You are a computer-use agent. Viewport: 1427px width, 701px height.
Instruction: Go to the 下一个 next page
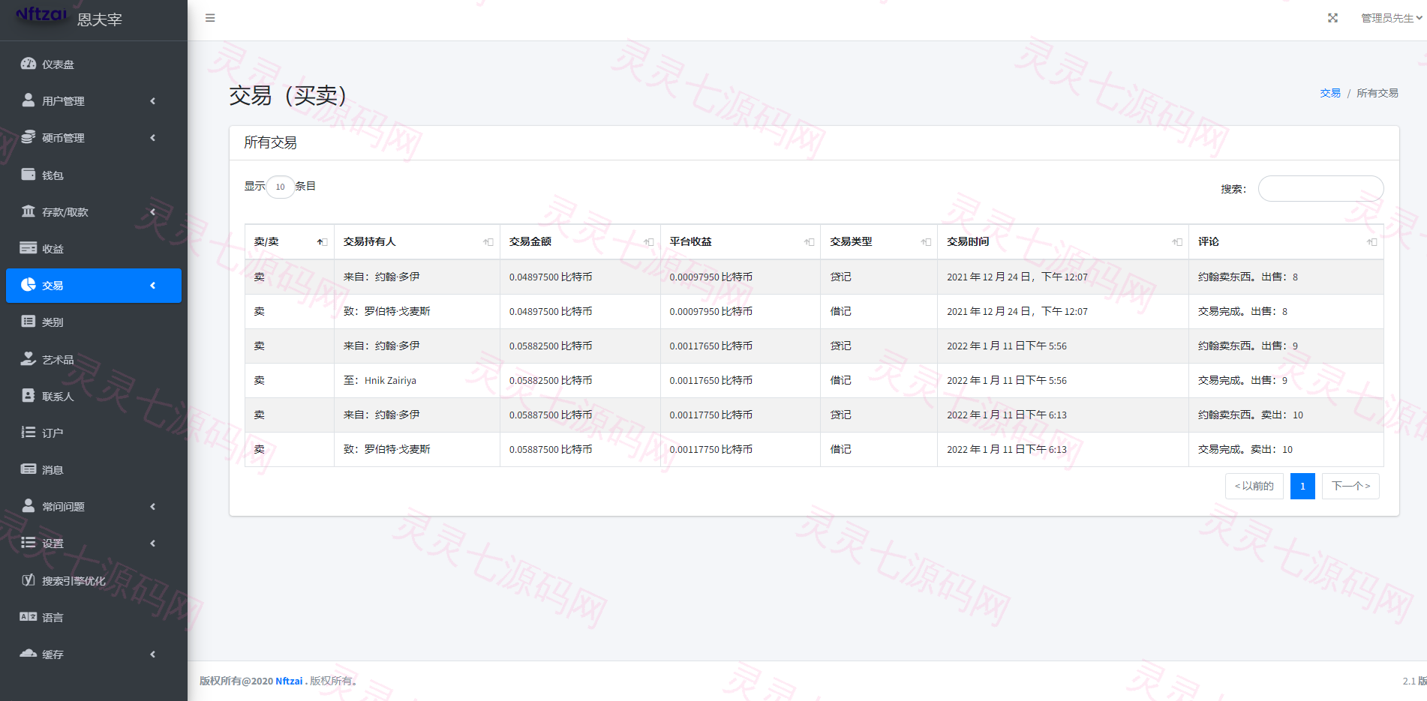[x=1350, y=486]
